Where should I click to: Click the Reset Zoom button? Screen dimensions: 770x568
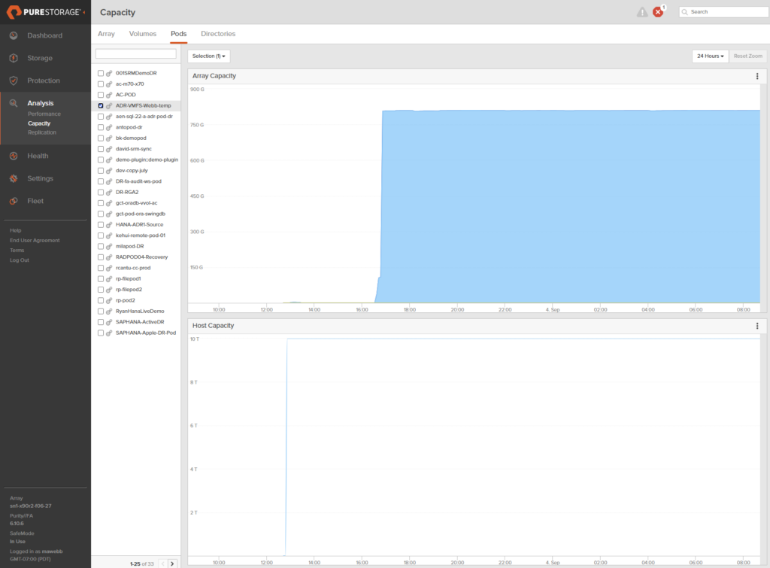coord(748,56)
